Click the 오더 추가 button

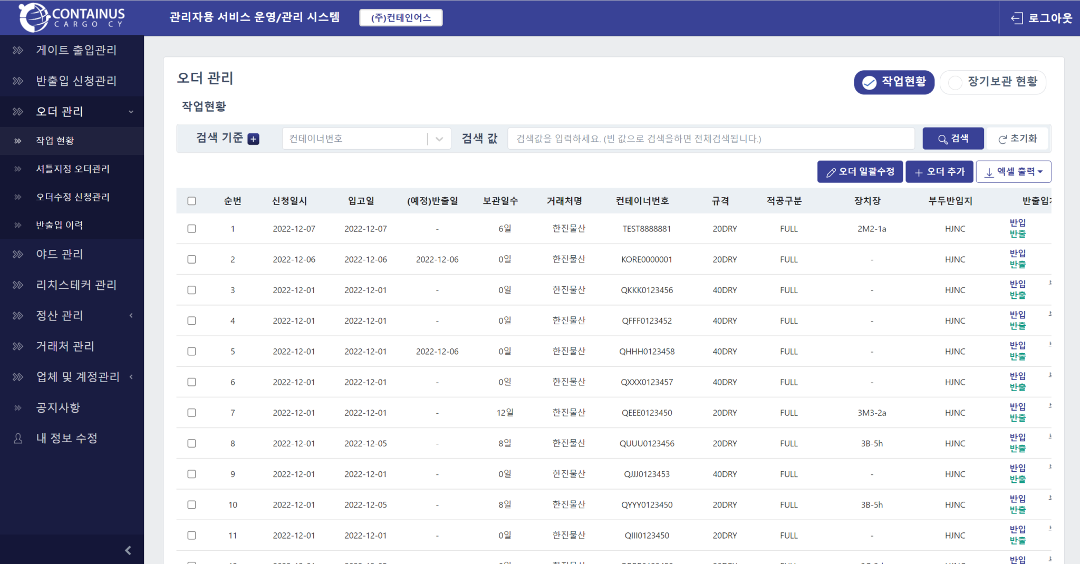point(939,172)
